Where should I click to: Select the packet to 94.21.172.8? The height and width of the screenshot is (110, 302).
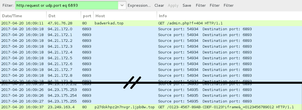pos(151,76)
